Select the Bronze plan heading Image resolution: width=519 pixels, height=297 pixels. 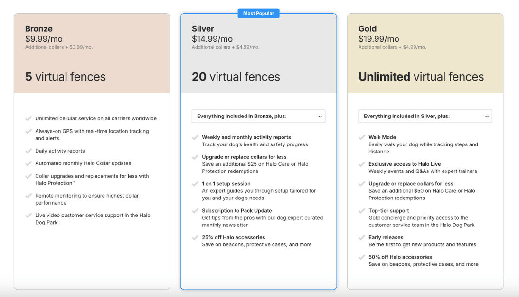[39, 29]
